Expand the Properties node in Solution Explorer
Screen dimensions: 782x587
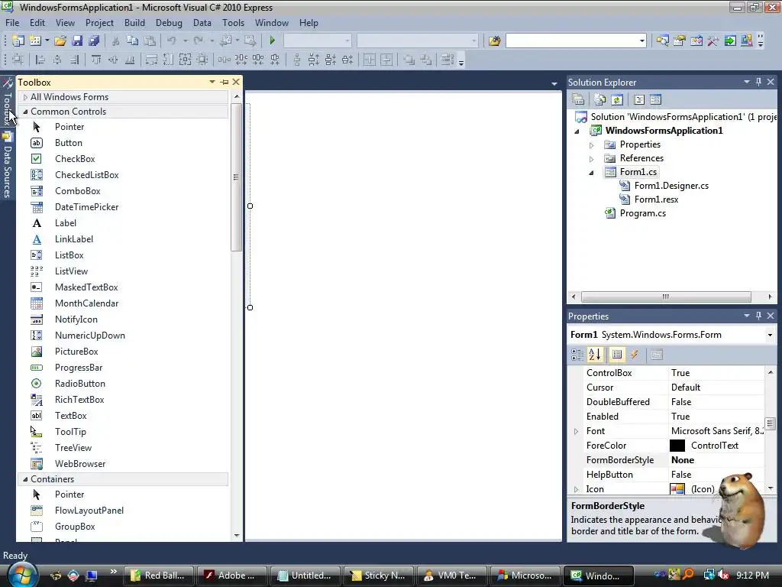click(x=592, y=144)
